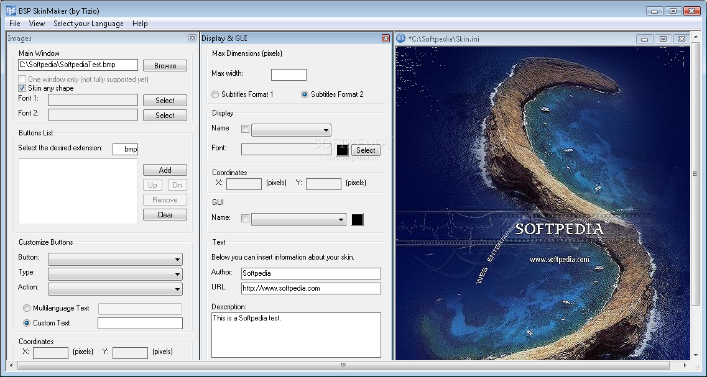This screenshot has width=707, height=377.
Task: Click the horizontal scrollbar thumb at bottom
Action: [x=343, y=365]
